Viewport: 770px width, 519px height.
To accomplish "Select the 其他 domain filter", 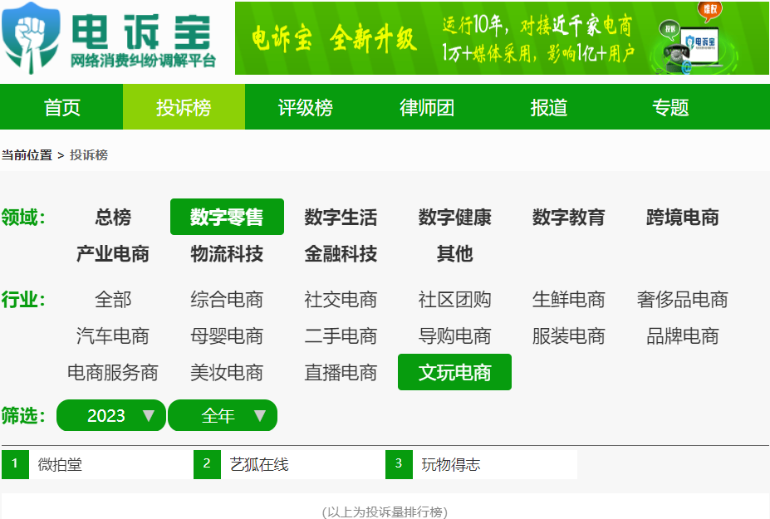I will tap(454, 254).
